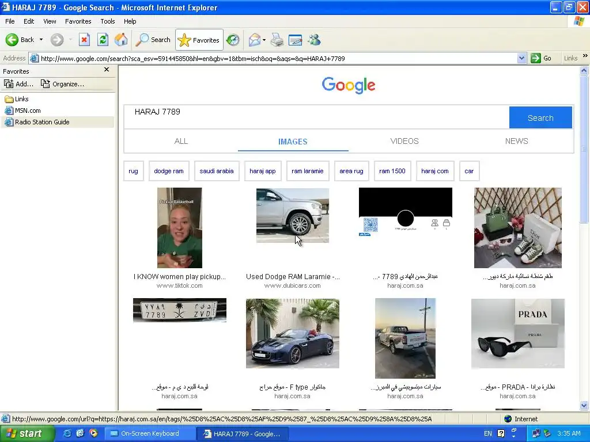Switch to the NEWS results tab
The image size is (590, 442).
click(516, 141)
